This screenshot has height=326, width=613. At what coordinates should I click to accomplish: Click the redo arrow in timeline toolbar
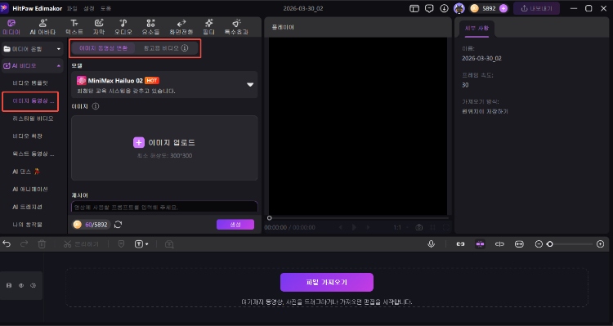[x=25, y=244]
